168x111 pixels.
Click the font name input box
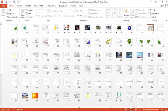(x=42, y=11)
